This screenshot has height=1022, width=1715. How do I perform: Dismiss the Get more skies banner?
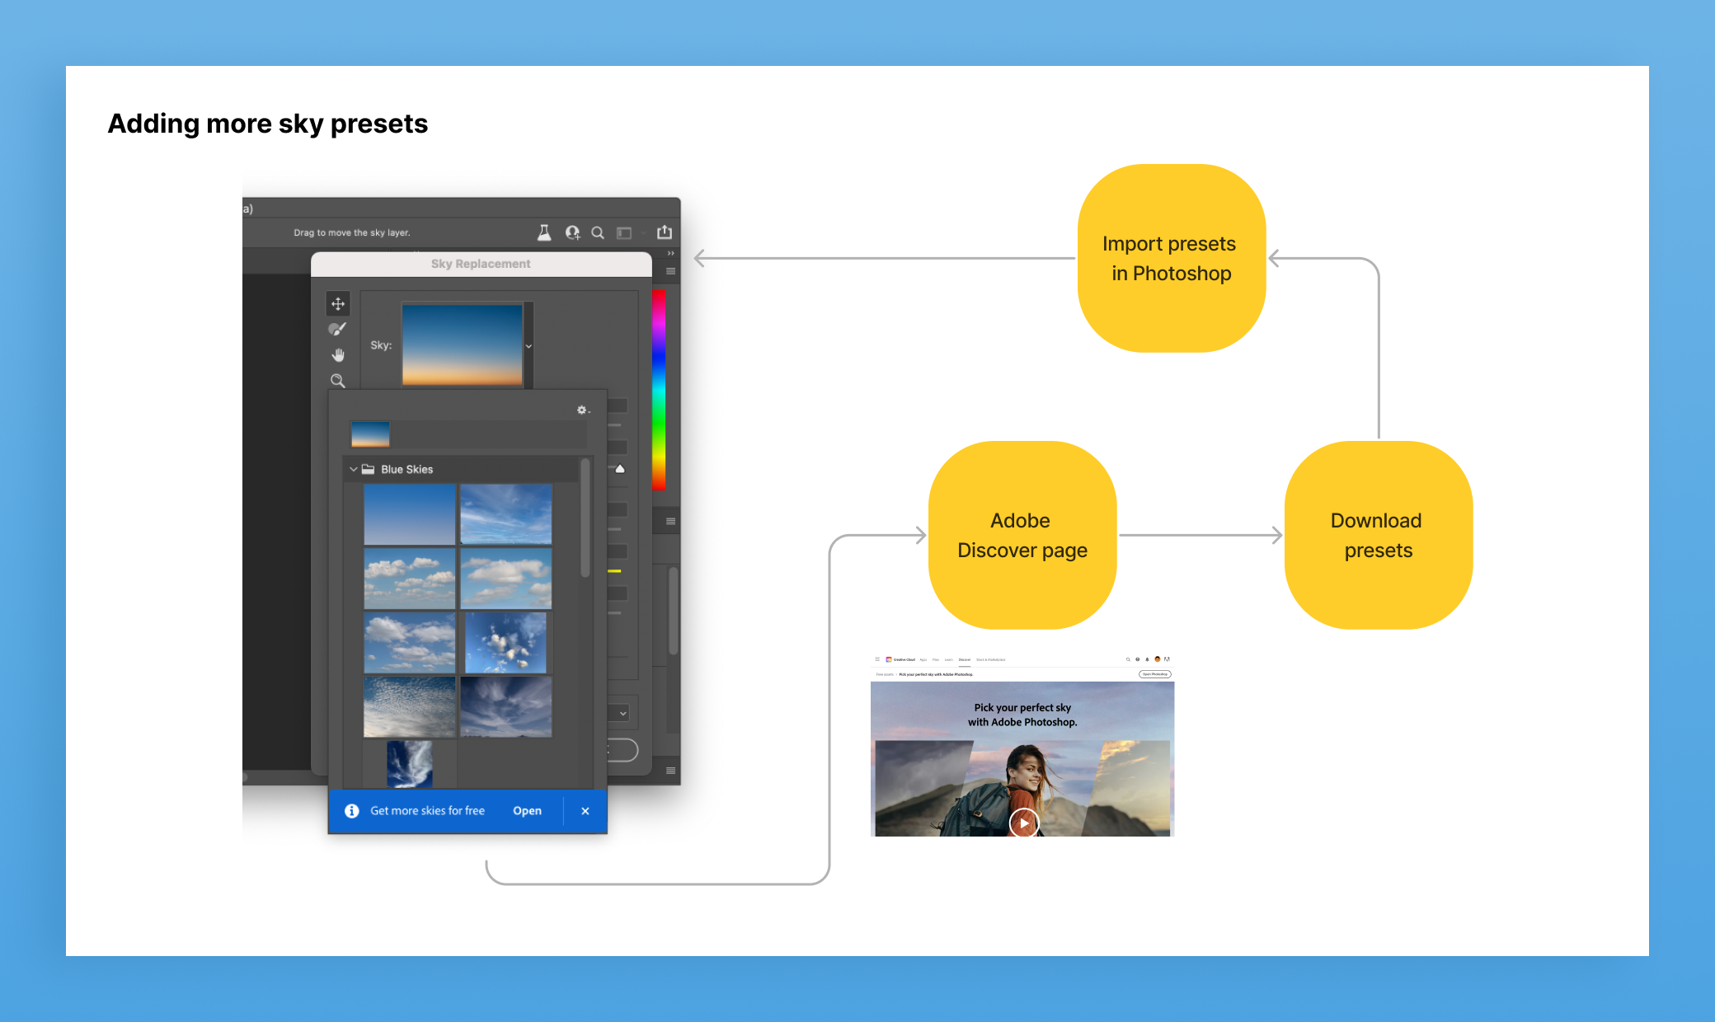[585, 811]
